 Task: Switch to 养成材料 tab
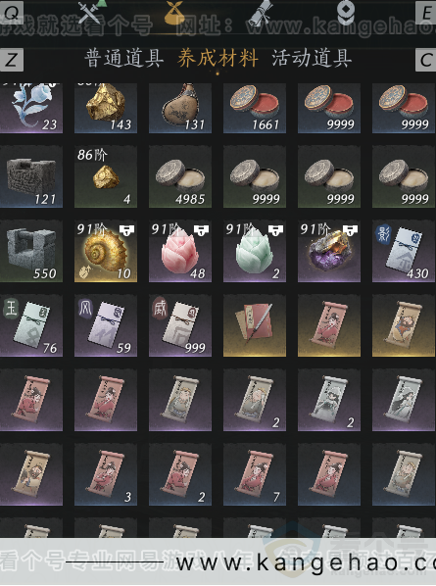click(x=218, y=59)
